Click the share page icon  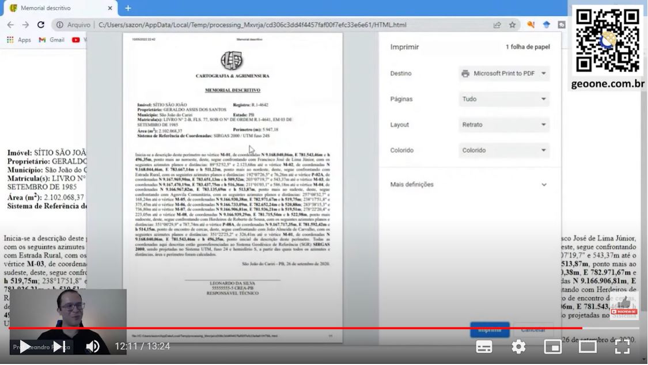(x=497, y=25)
